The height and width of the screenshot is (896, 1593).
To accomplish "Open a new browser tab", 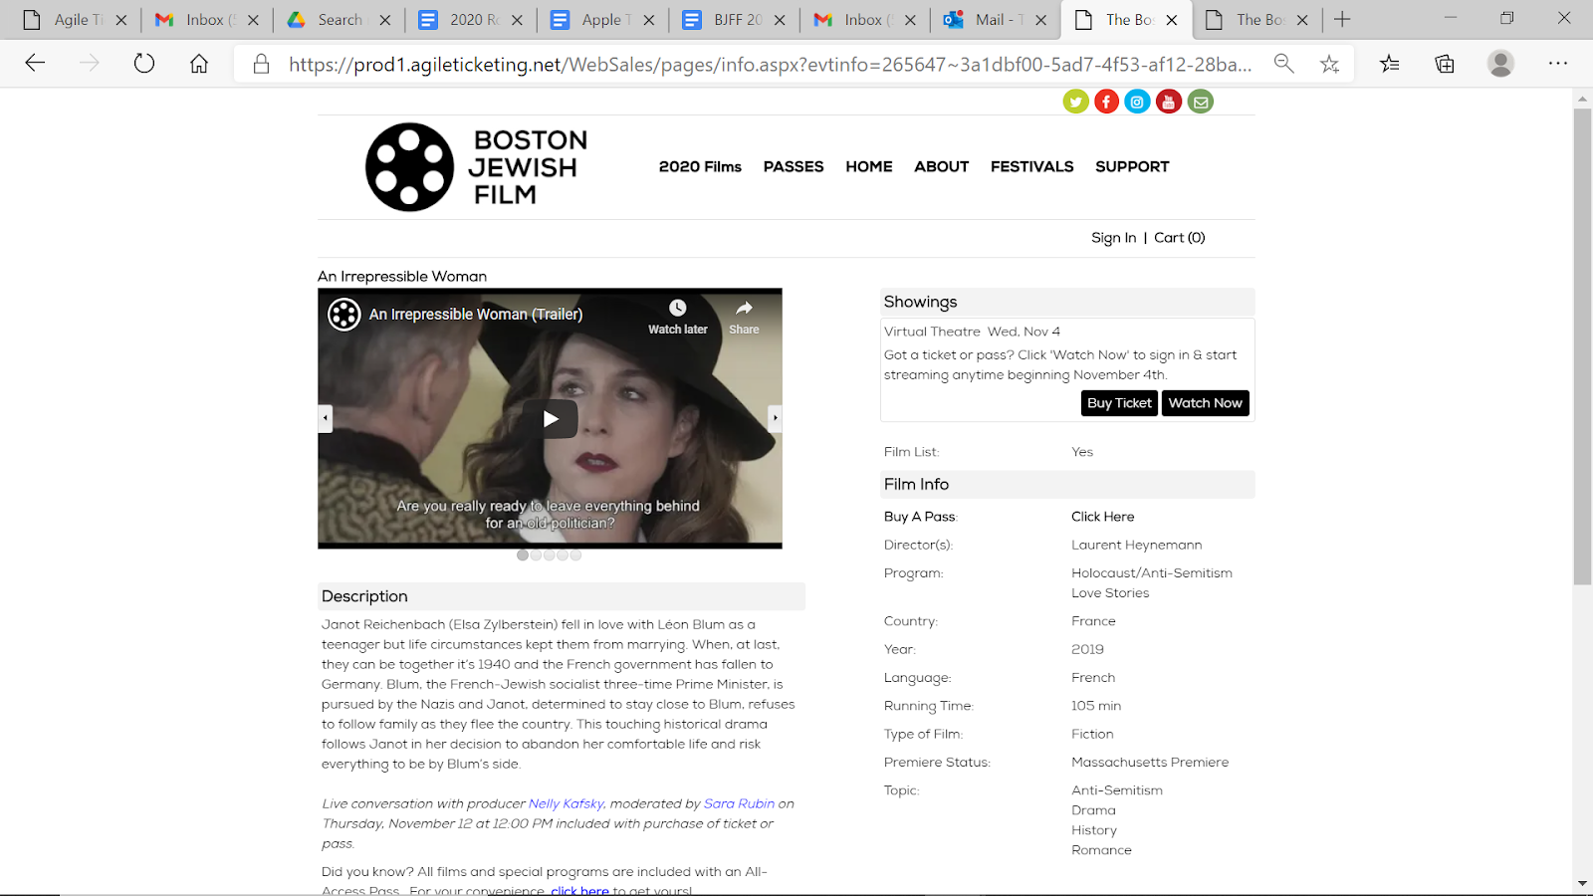I will pyautogui.click(x=1342, y=19).
